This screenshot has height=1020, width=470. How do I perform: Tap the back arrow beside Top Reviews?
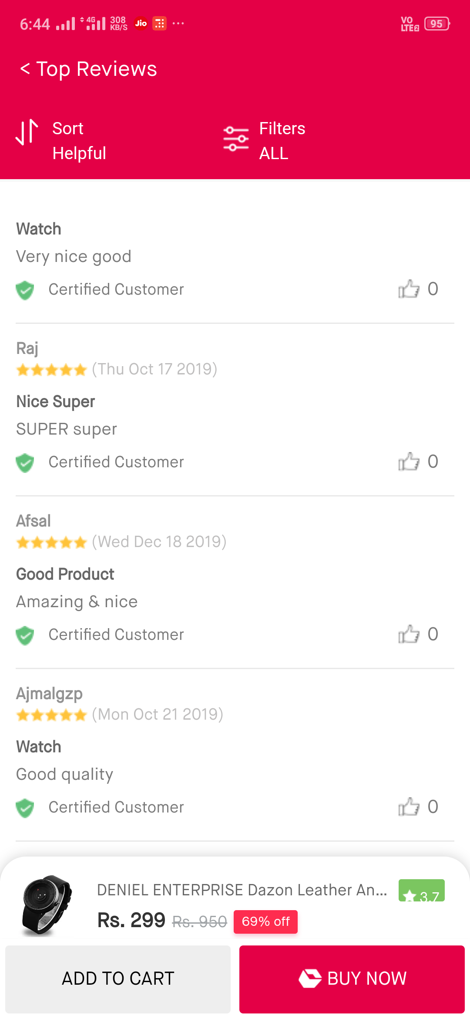click(x=25, y=69)
